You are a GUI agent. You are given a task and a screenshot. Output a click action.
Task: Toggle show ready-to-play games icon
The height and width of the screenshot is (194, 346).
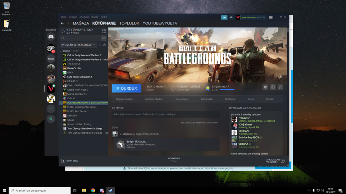tap(104, 45)
